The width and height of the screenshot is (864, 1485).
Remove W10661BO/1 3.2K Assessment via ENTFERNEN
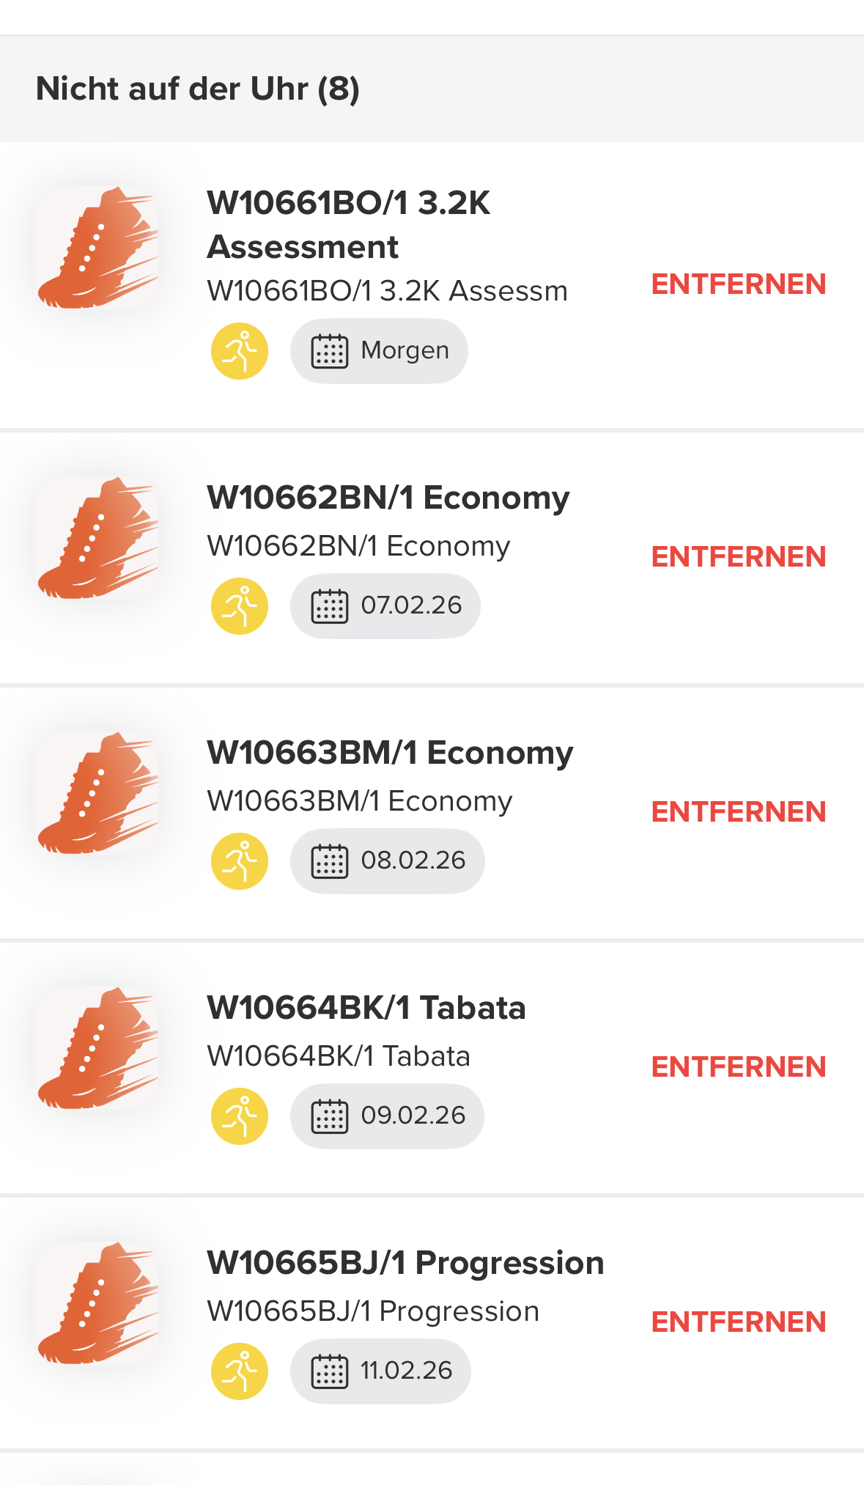(x=738, y=284)
